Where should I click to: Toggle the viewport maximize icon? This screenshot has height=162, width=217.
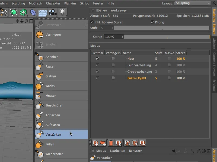(31, 21)
